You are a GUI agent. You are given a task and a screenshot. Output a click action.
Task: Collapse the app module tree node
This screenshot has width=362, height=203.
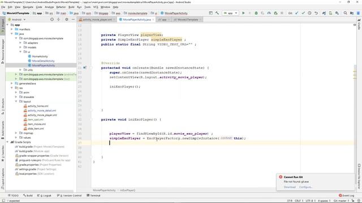pos(7,25)
